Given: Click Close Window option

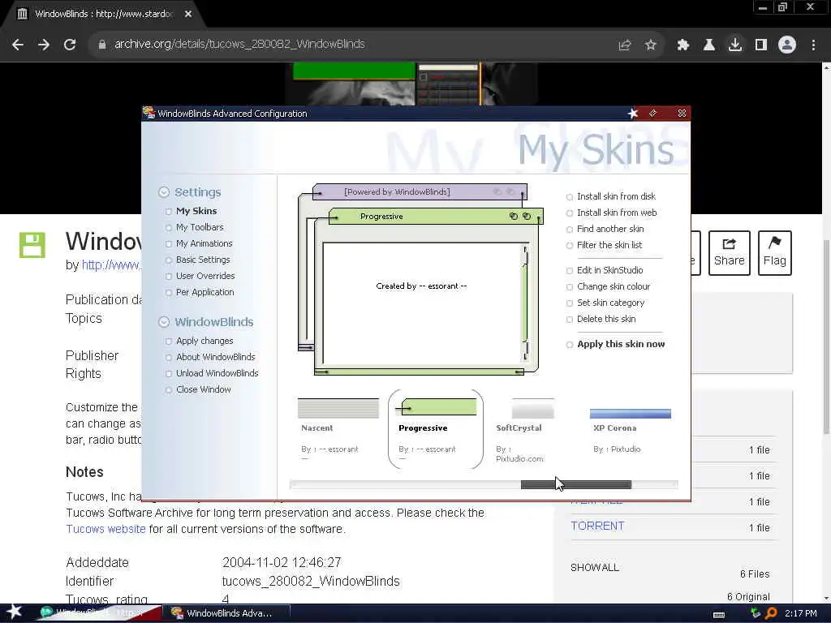Looking at the screenshot, I should (x=204, y=390).
